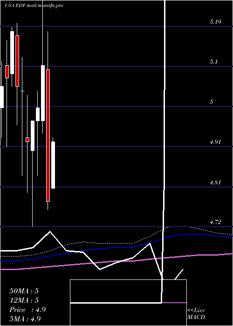Click the Price : 4.9 readout

[x=27, y=310]
